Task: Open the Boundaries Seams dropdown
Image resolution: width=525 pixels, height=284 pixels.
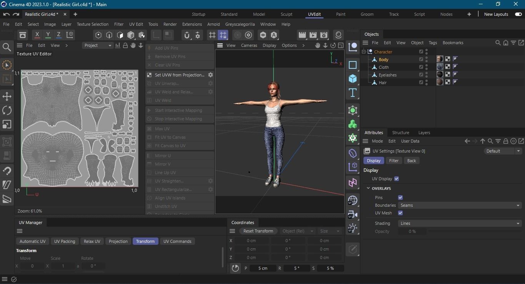Action: pyautogui.click(x=459, y=205)
